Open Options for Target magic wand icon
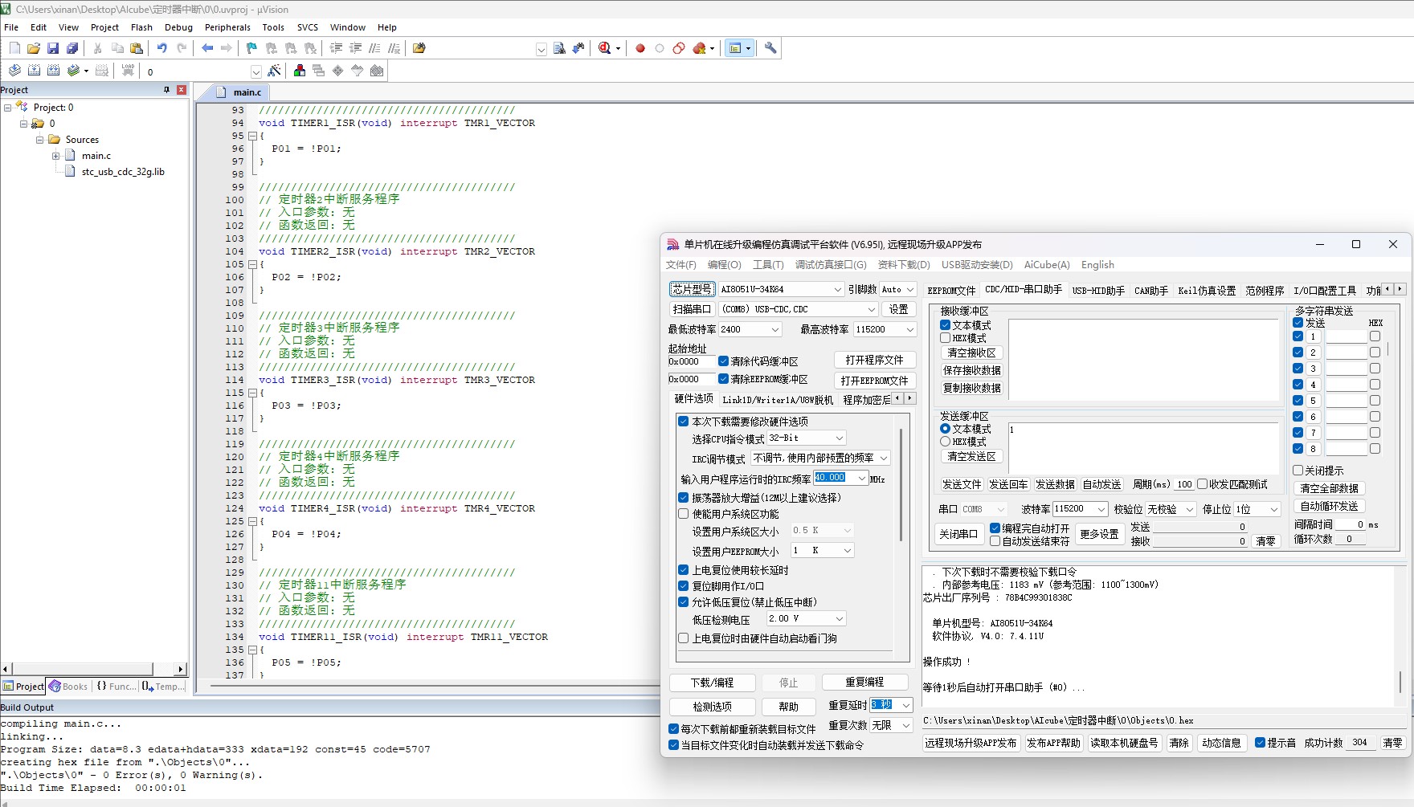The height and width of the screenshot is (807, 1414). point(274,71)
